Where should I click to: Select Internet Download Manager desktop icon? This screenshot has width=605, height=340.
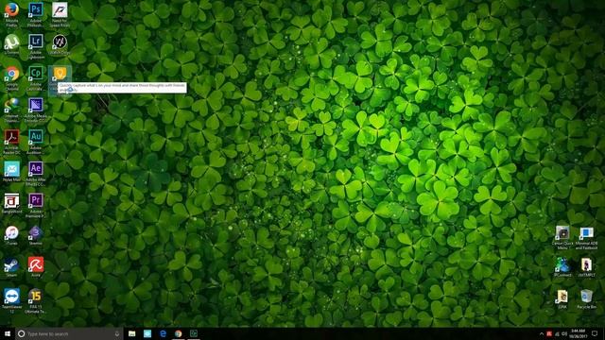pyautogui.click(x=11, y=110)
